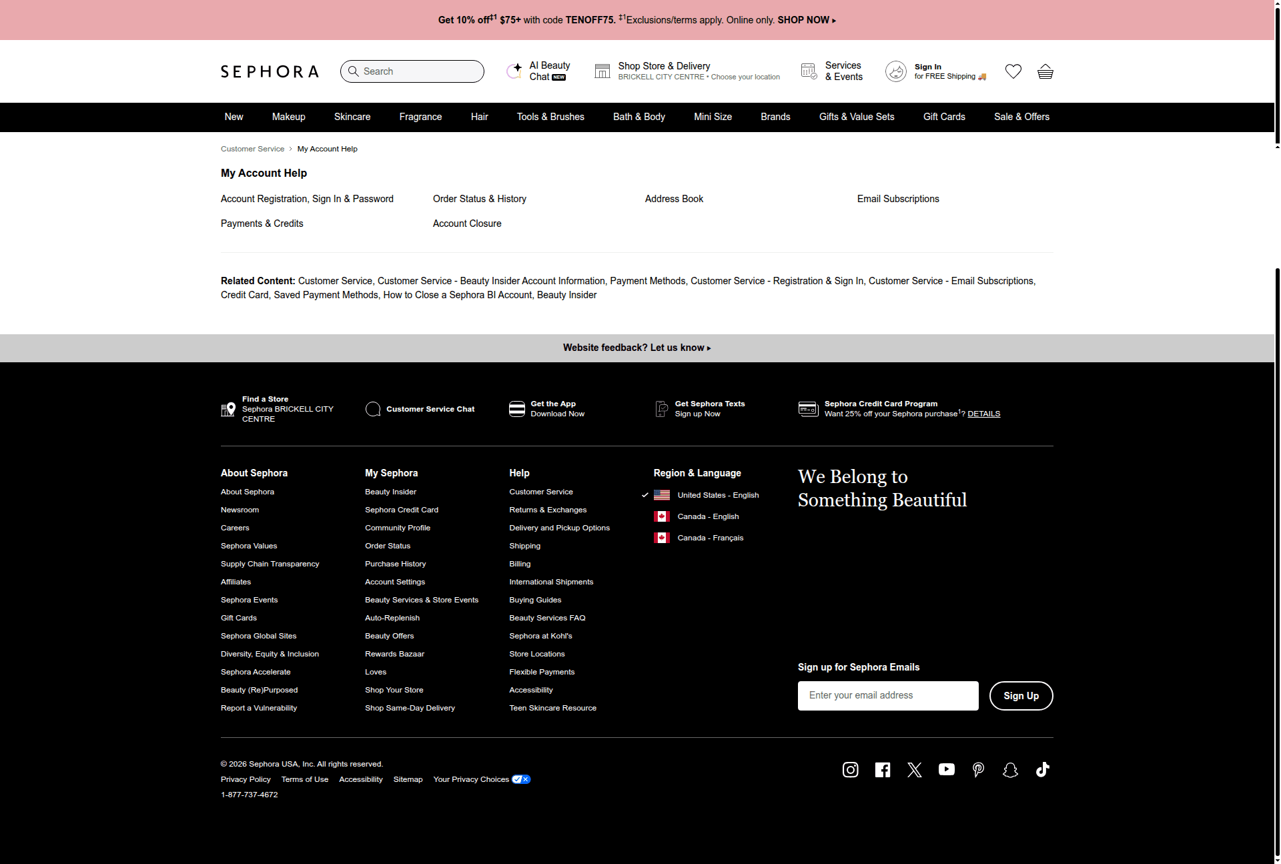Click the Sephora logo
1281x864 pixels.
tap(270, 71)
